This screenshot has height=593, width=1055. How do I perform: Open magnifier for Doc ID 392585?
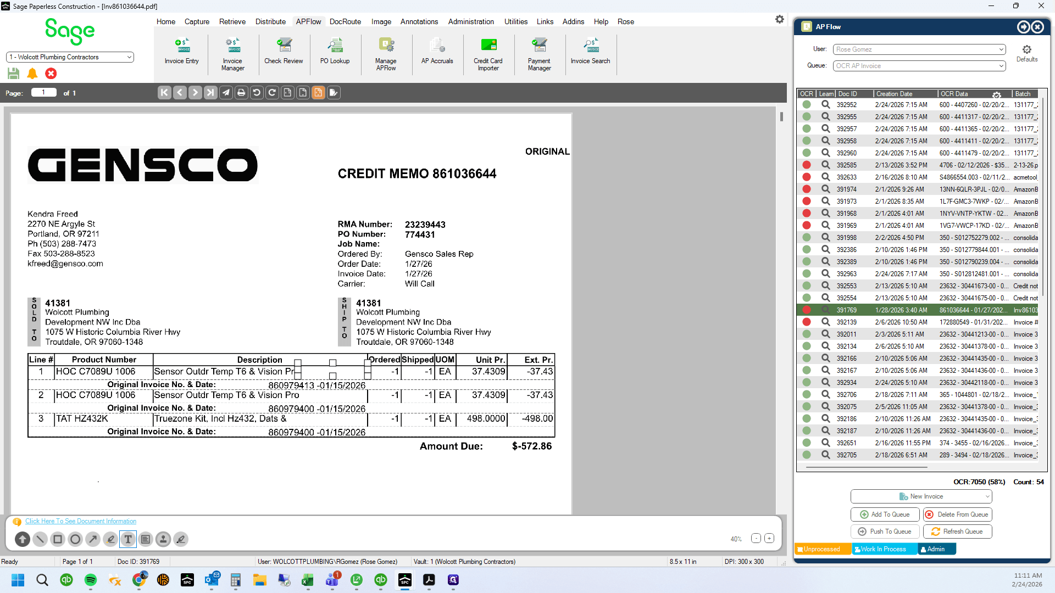825,165
